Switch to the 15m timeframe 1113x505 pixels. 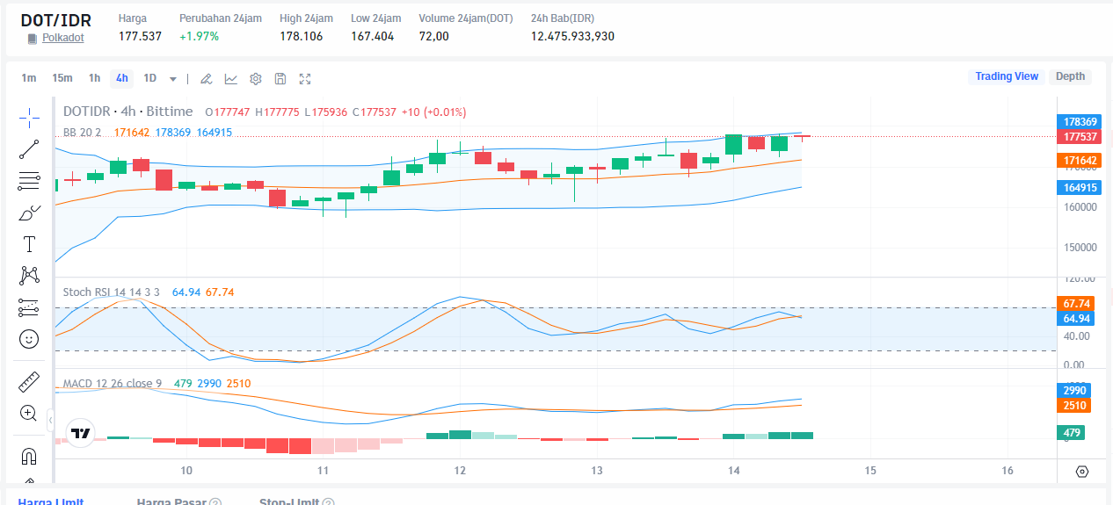point(62,78)
